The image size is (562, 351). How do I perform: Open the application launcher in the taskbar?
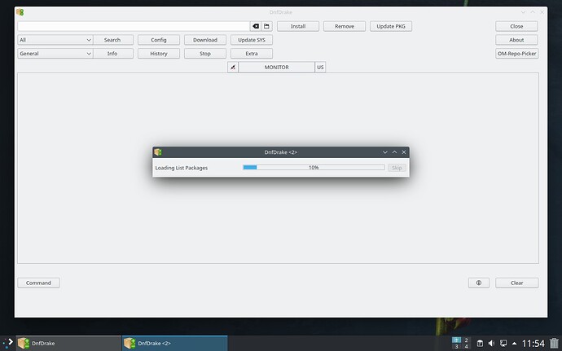(8, 343)
